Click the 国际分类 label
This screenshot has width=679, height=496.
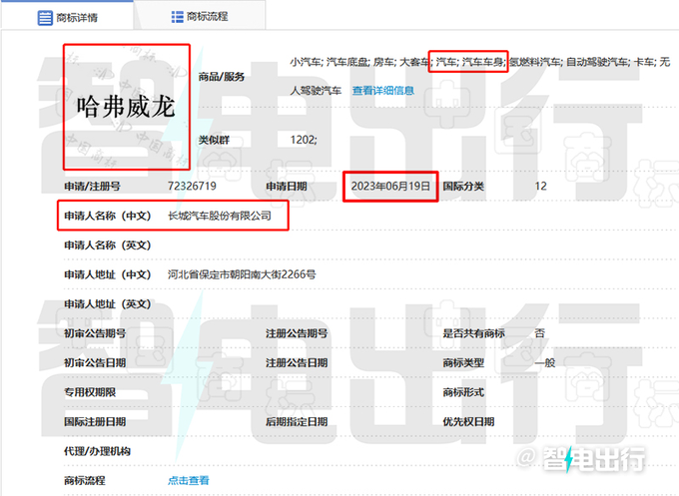point(463,186)
